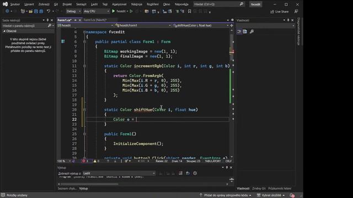Click the clear all output icon
The height and width of the screenshot is (198, 353).
(x=180, y=173)
